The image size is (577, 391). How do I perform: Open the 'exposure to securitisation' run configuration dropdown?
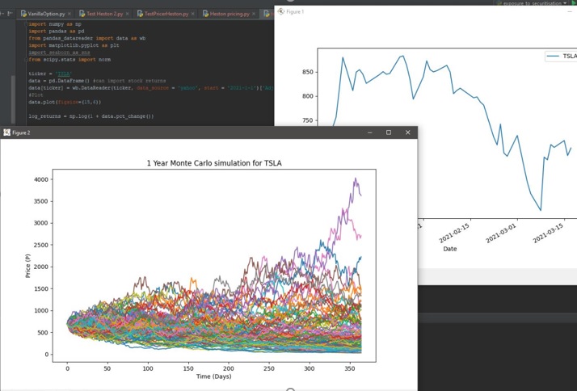pyautogui.click(x=533, y=3)
